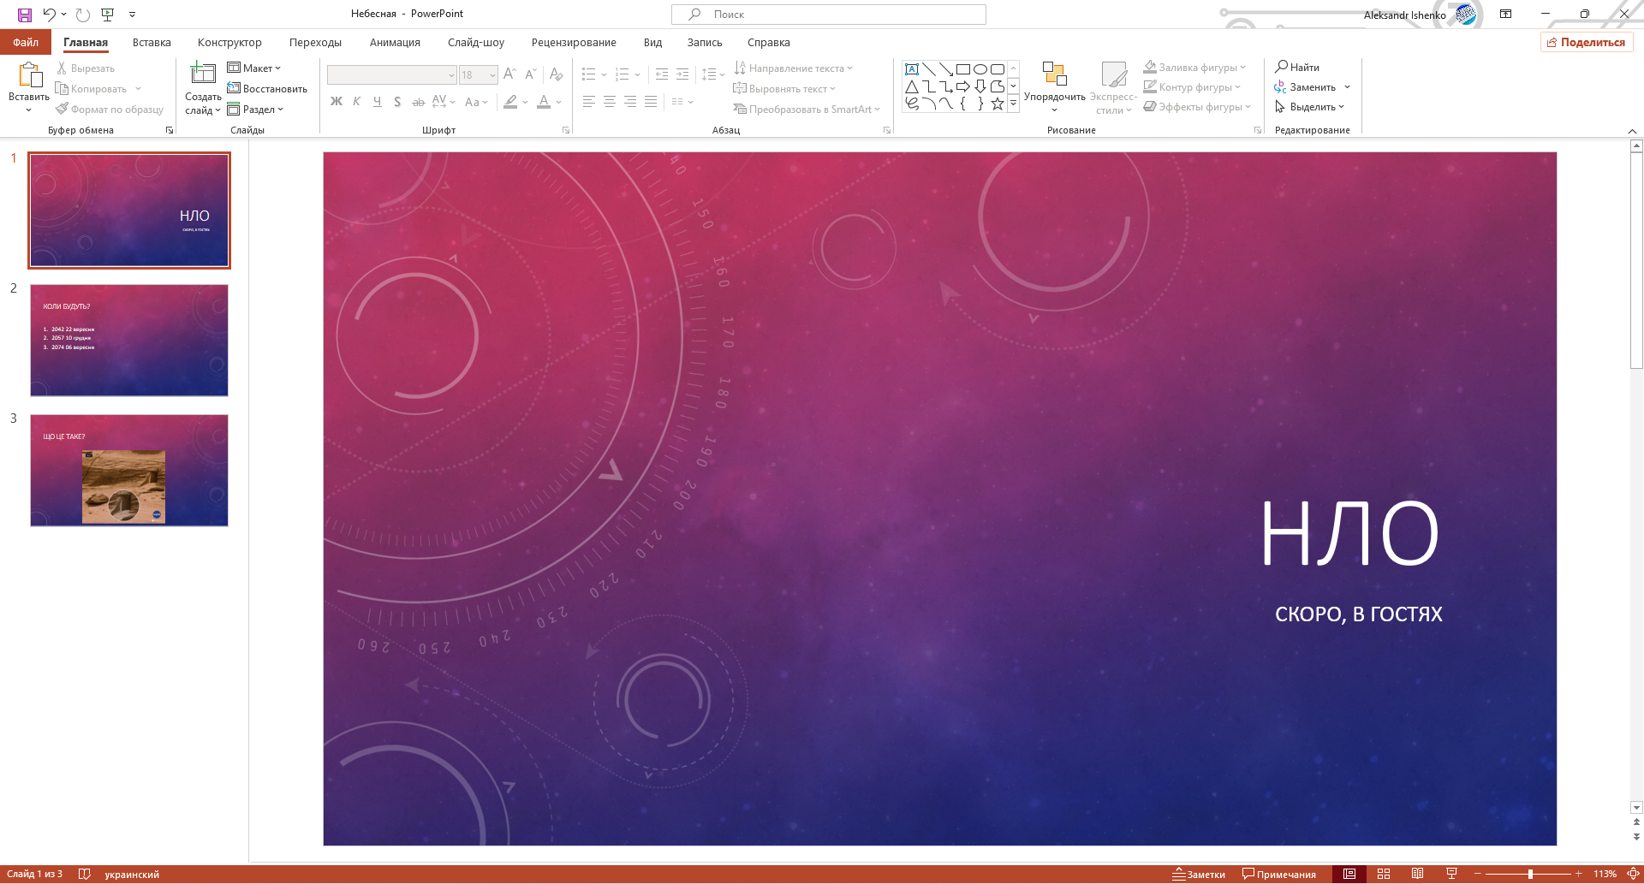Click the Share (Поделиться) button
Image resolution: width=1644 pixels, height=884 pixels.
point(1586,42)
